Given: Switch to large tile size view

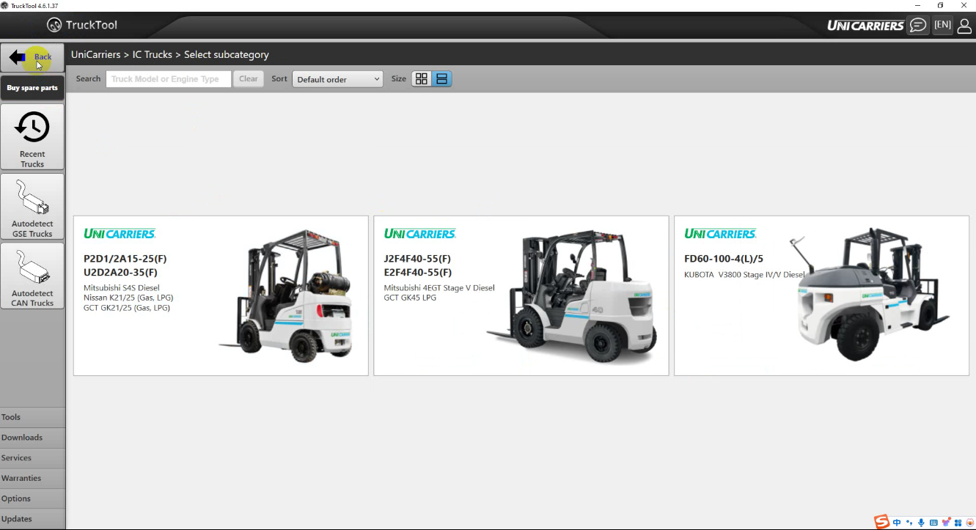Looking at the screenshot, I should [441, 79].
